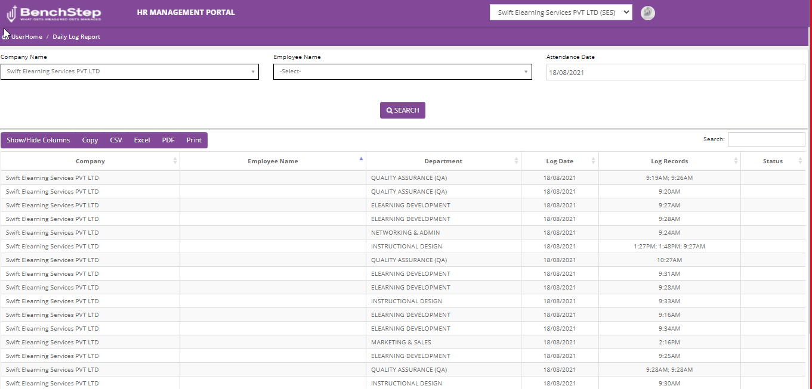This screenshot has width=812, height=389.
Task: Sort by Status column arrows
Action: tap(800, 161)
